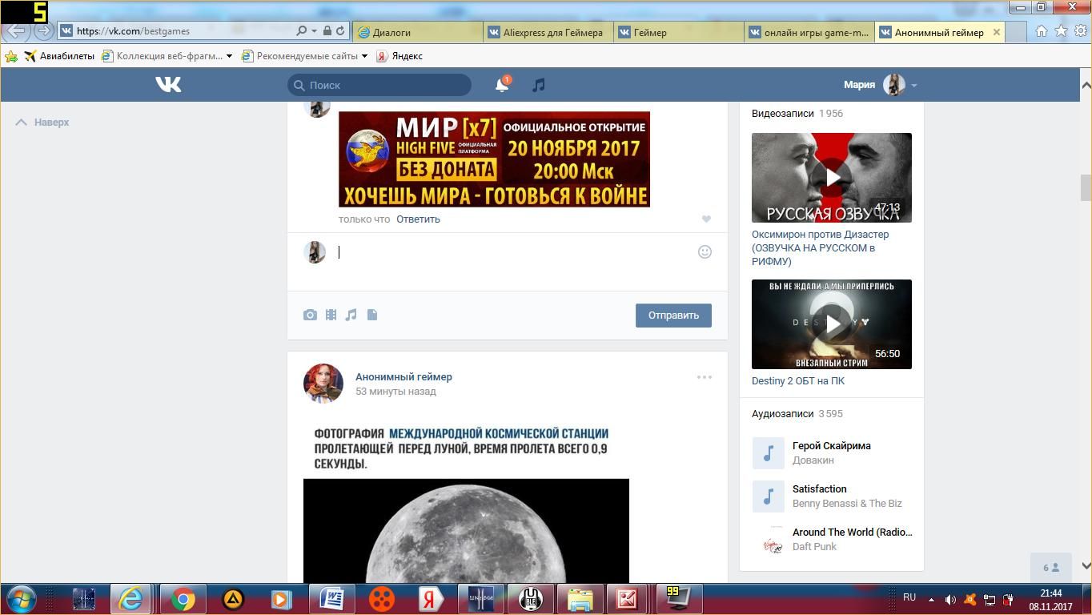This screenshot has width=1092, height=615.
Task: Open the МЕЖДУНАРОДНОЙ КОСМИЧЕСКОЙ СТАНЦИИ link
Action: pos(499,433)
